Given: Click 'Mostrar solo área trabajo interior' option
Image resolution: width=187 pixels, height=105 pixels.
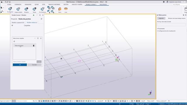Looking at the screenshot, I should (176, 18).
